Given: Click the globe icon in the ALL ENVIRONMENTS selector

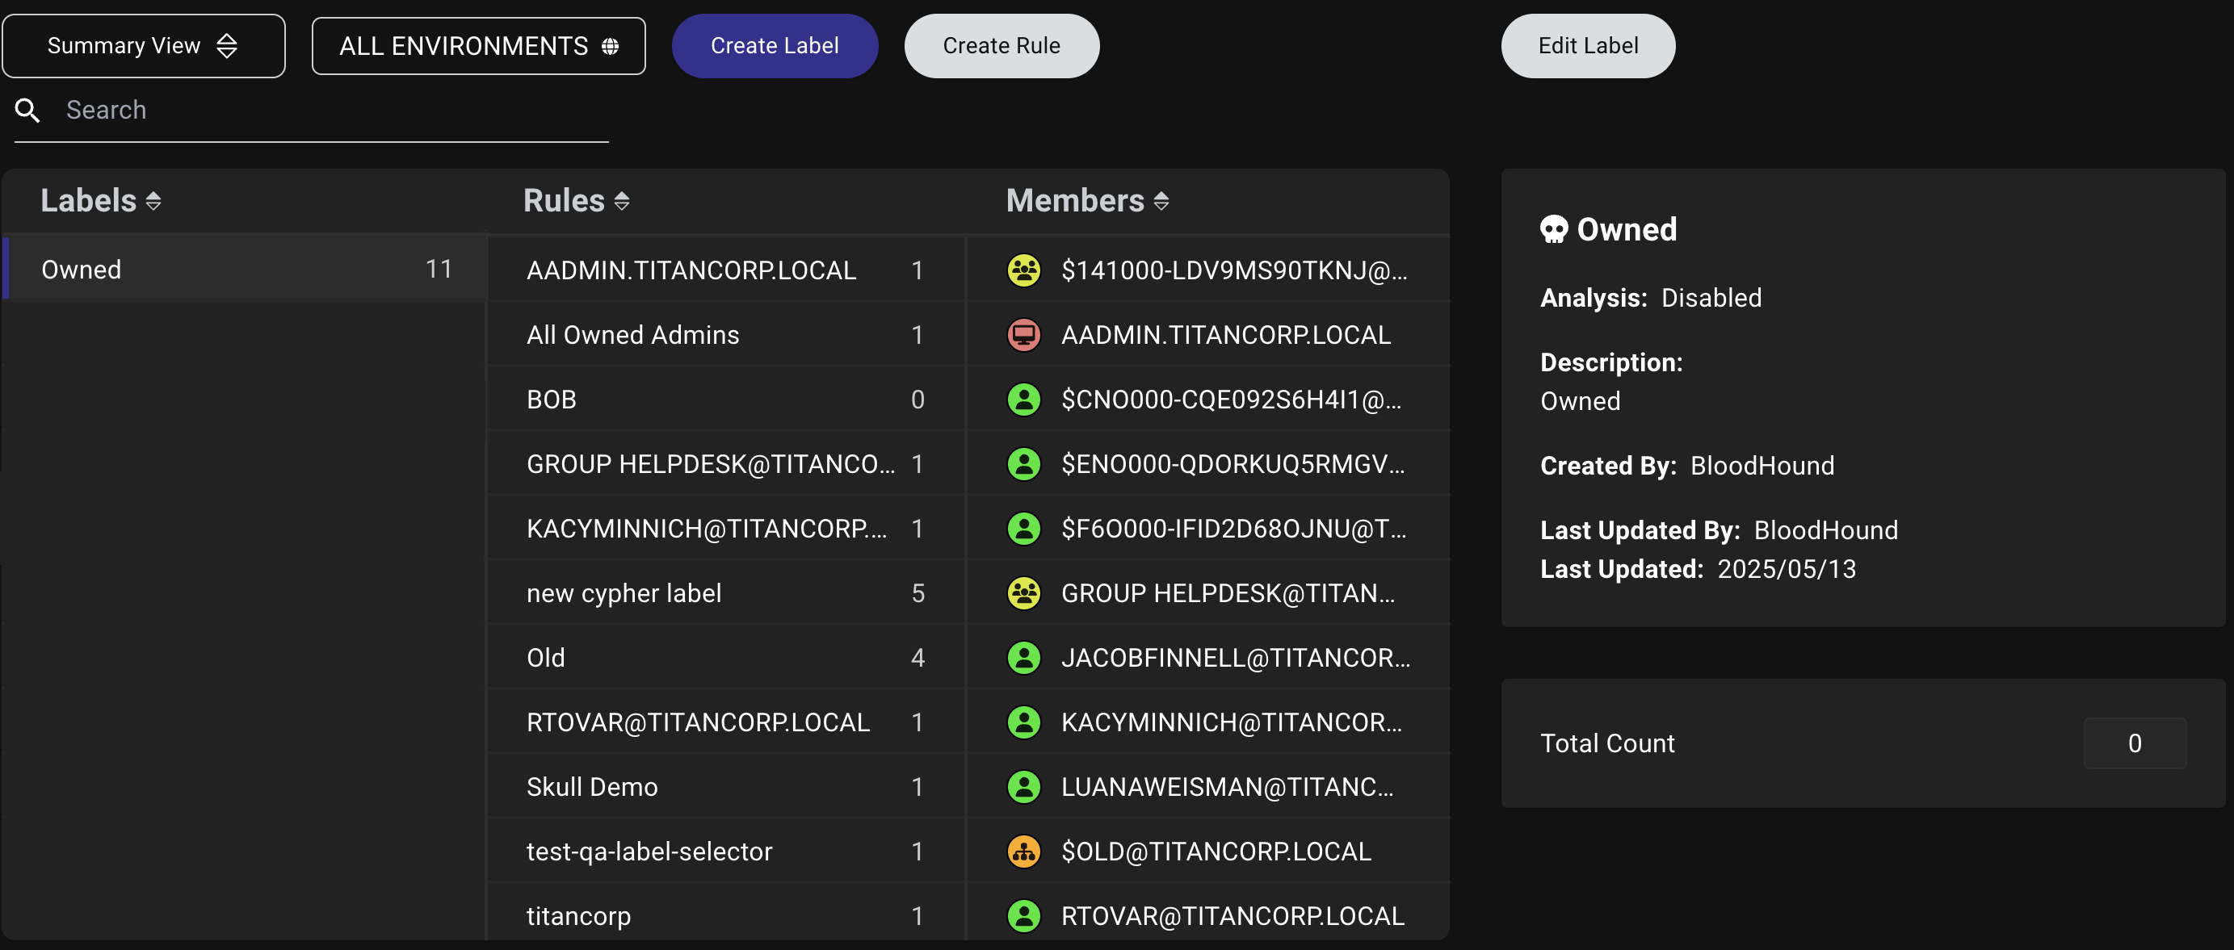Looking at the screenshot, I should [x=610, y=46].
